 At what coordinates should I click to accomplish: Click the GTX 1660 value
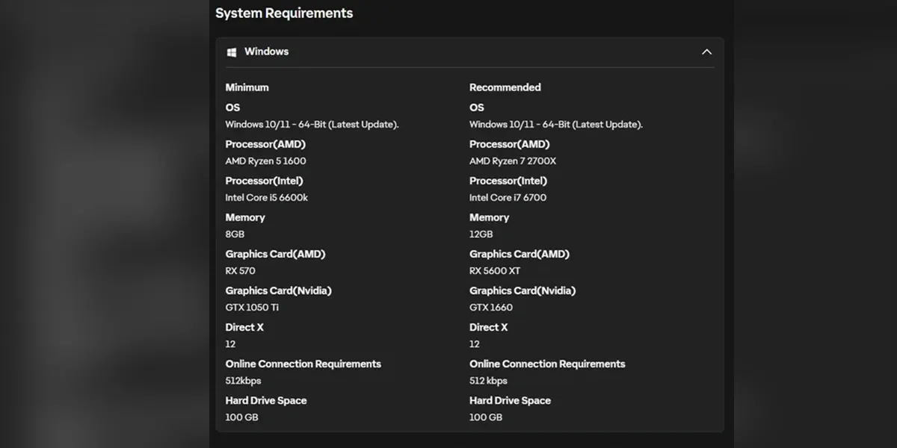(x=491, y=307)
